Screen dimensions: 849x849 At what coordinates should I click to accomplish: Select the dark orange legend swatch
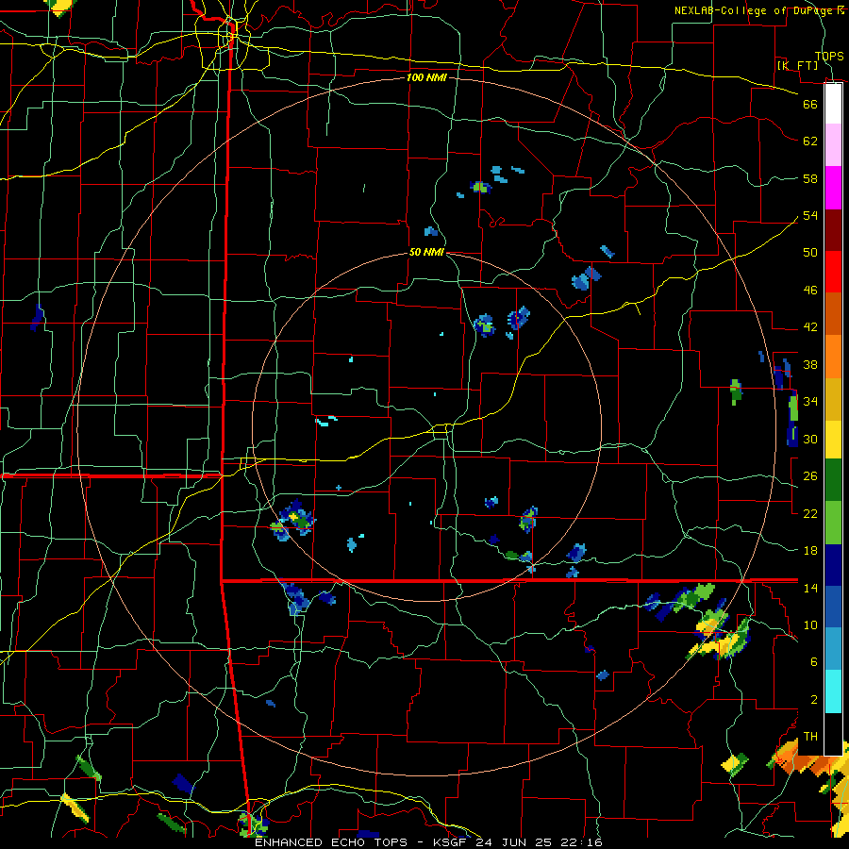pos(833,314)
